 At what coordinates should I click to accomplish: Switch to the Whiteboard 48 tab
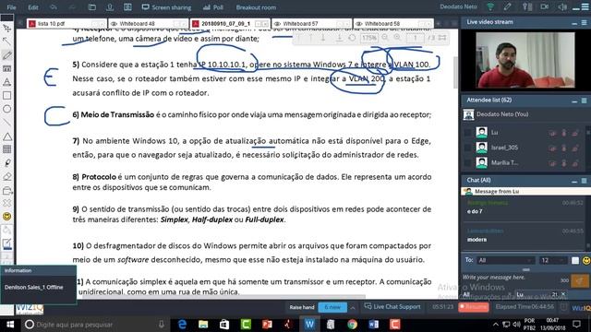pos(148,23)
